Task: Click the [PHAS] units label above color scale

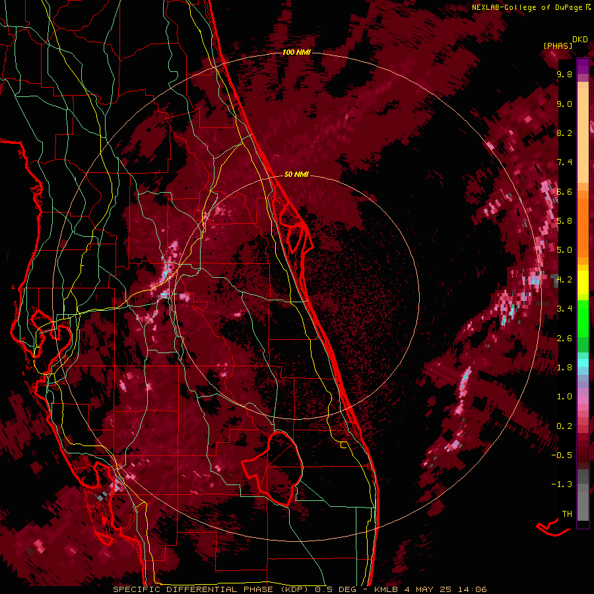Action: (558, 46)
